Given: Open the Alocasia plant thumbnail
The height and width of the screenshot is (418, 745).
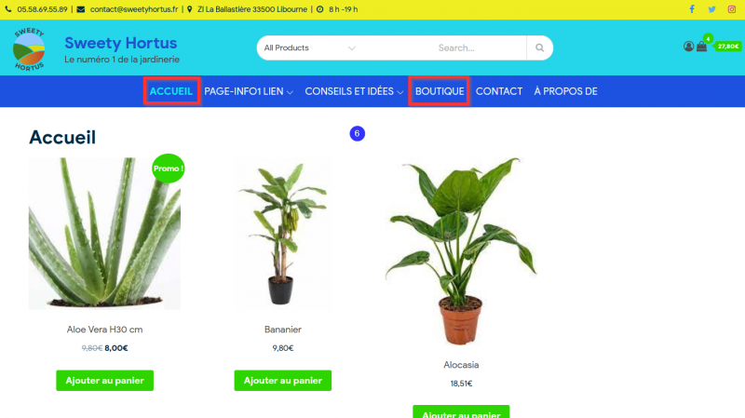Looking at the screenshot, I should [x=461, y=251].
